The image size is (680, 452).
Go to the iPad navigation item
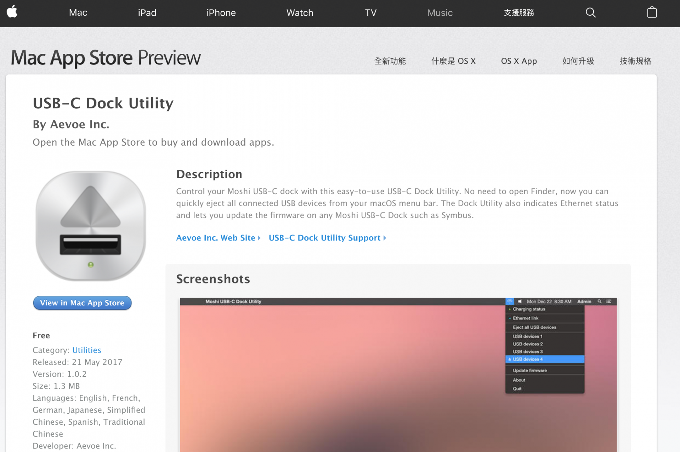click(x=147, y=13)
